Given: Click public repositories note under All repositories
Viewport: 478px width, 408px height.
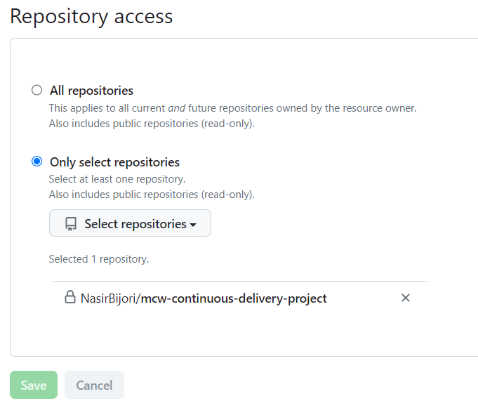Looking at the screenshot, I should (x=151, y=124).
